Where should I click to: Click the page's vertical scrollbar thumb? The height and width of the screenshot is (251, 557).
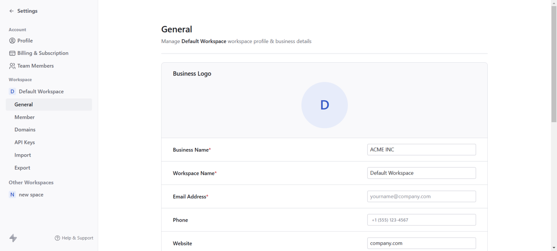click(x=553, y=63)
